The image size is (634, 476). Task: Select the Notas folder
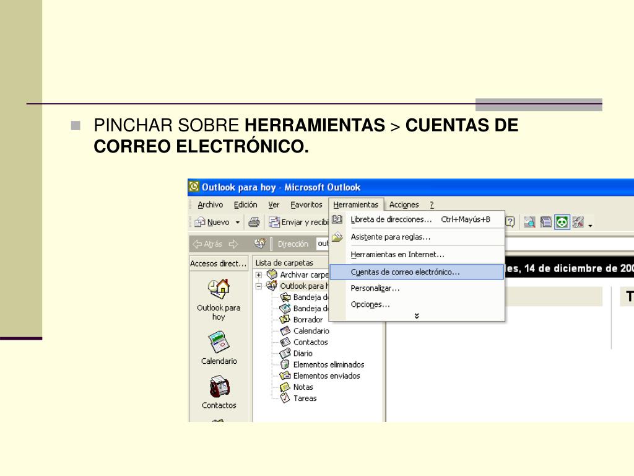click(x=303, y=387)
